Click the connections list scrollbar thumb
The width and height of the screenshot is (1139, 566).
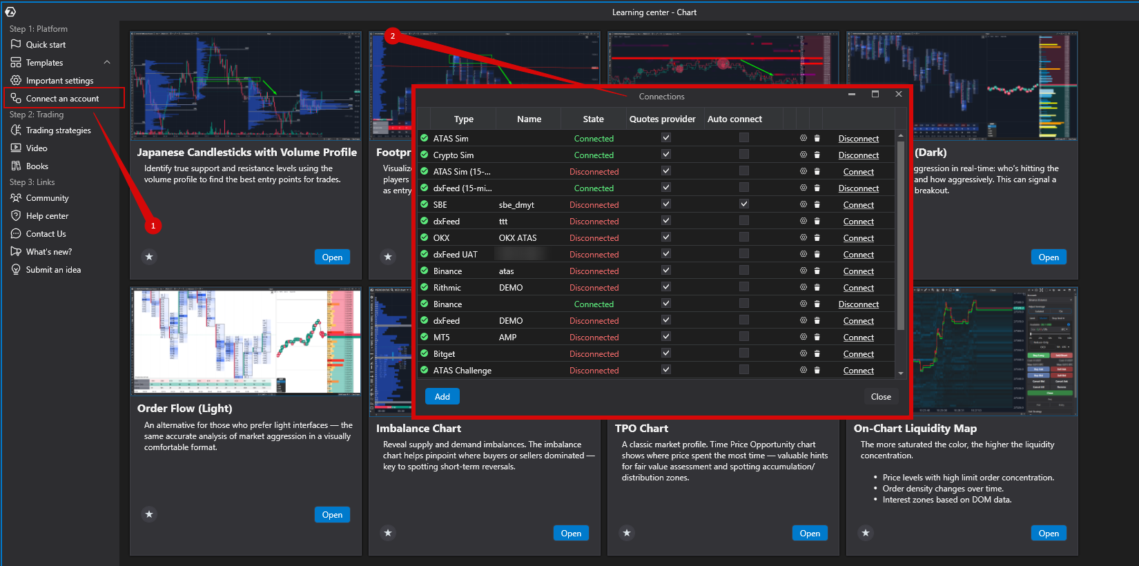coord(900,235)
